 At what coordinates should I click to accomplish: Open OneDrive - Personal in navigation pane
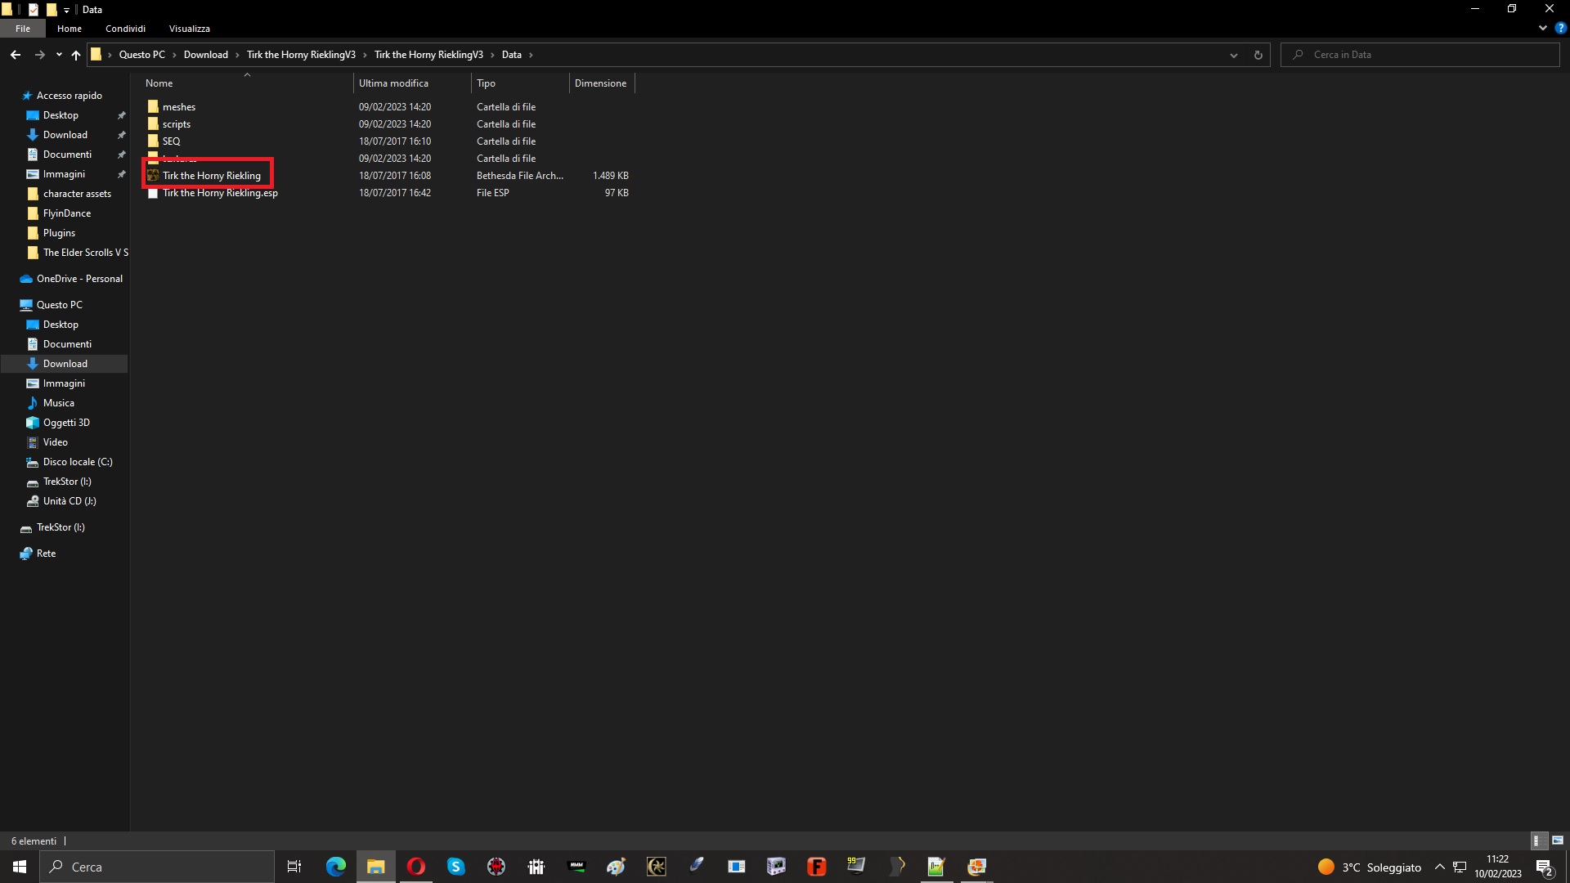tap(79, 279)
